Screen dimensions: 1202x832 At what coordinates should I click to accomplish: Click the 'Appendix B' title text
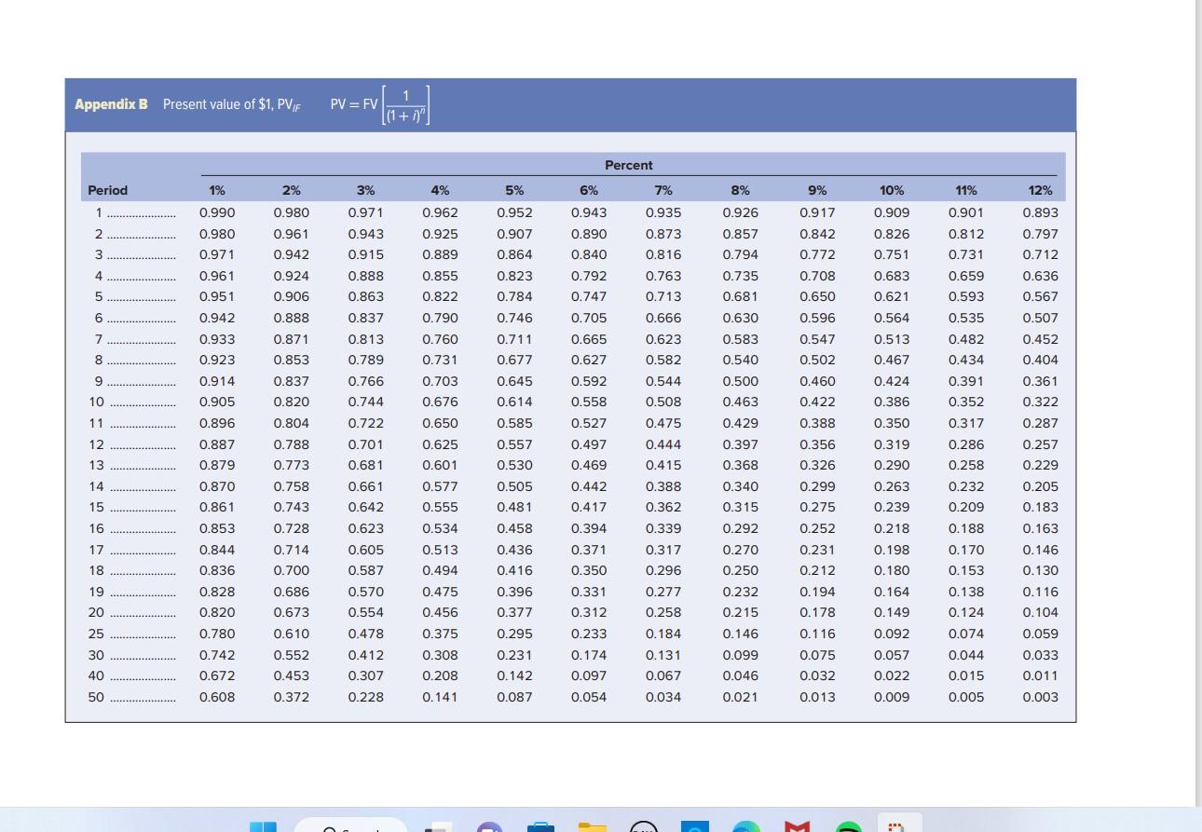pyautogui.click(x=111, y=104)
